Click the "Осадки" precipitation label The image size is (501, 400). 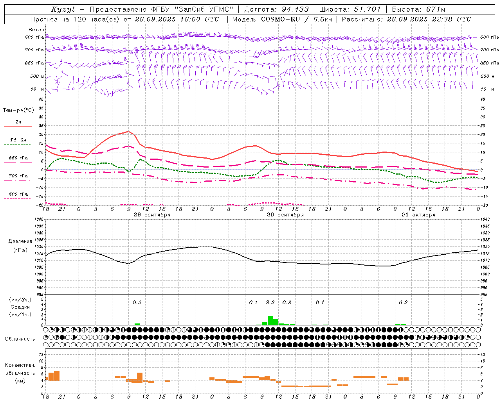(20, 307)
